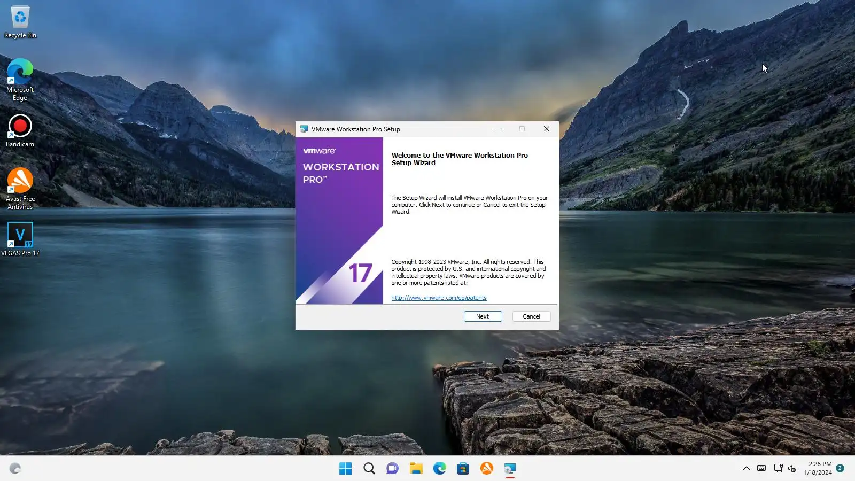Viewport: 855px width, 481px height.
Task: Select the Microsoft Edge desktop shortcut
Action: [x=20, y=80]
